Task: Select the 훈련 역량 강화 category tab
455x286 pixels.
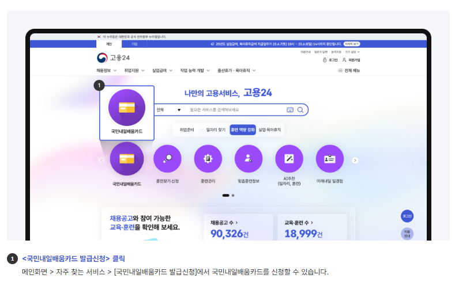Action: 243,130
